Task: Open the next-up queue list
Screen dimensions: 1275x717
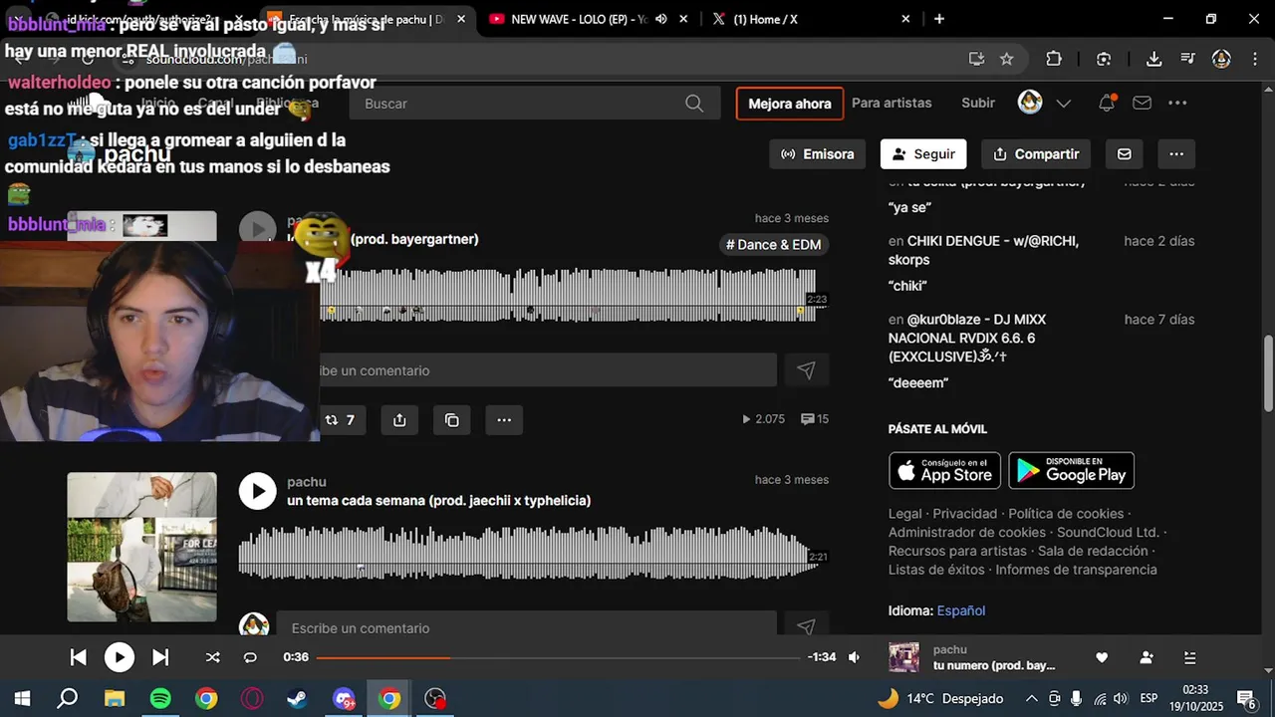Action: click(1190, 657)
